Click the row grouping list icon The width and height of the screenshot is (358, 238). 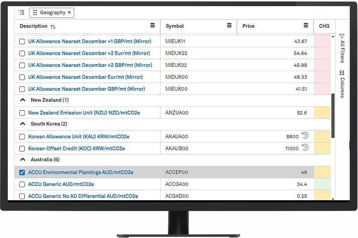click(x=21, y=13)
